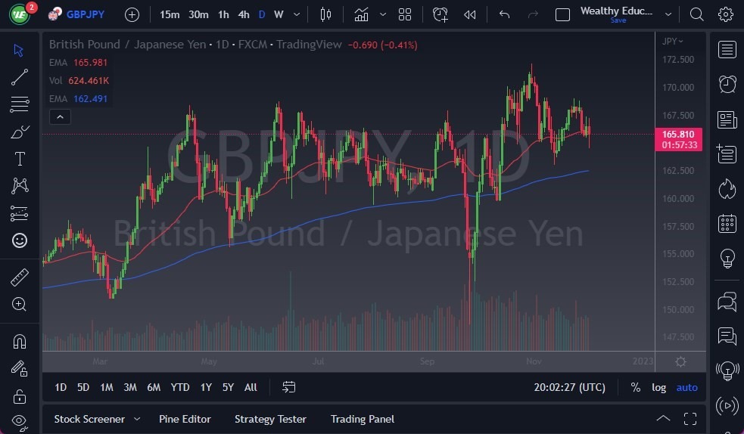
Task: Redo the last chart action
Action: (x=533, y=14)
